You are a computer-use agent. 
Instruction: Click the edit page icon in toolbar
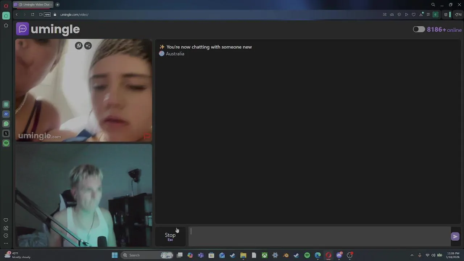pyautogui.click(x=385, y=14)
